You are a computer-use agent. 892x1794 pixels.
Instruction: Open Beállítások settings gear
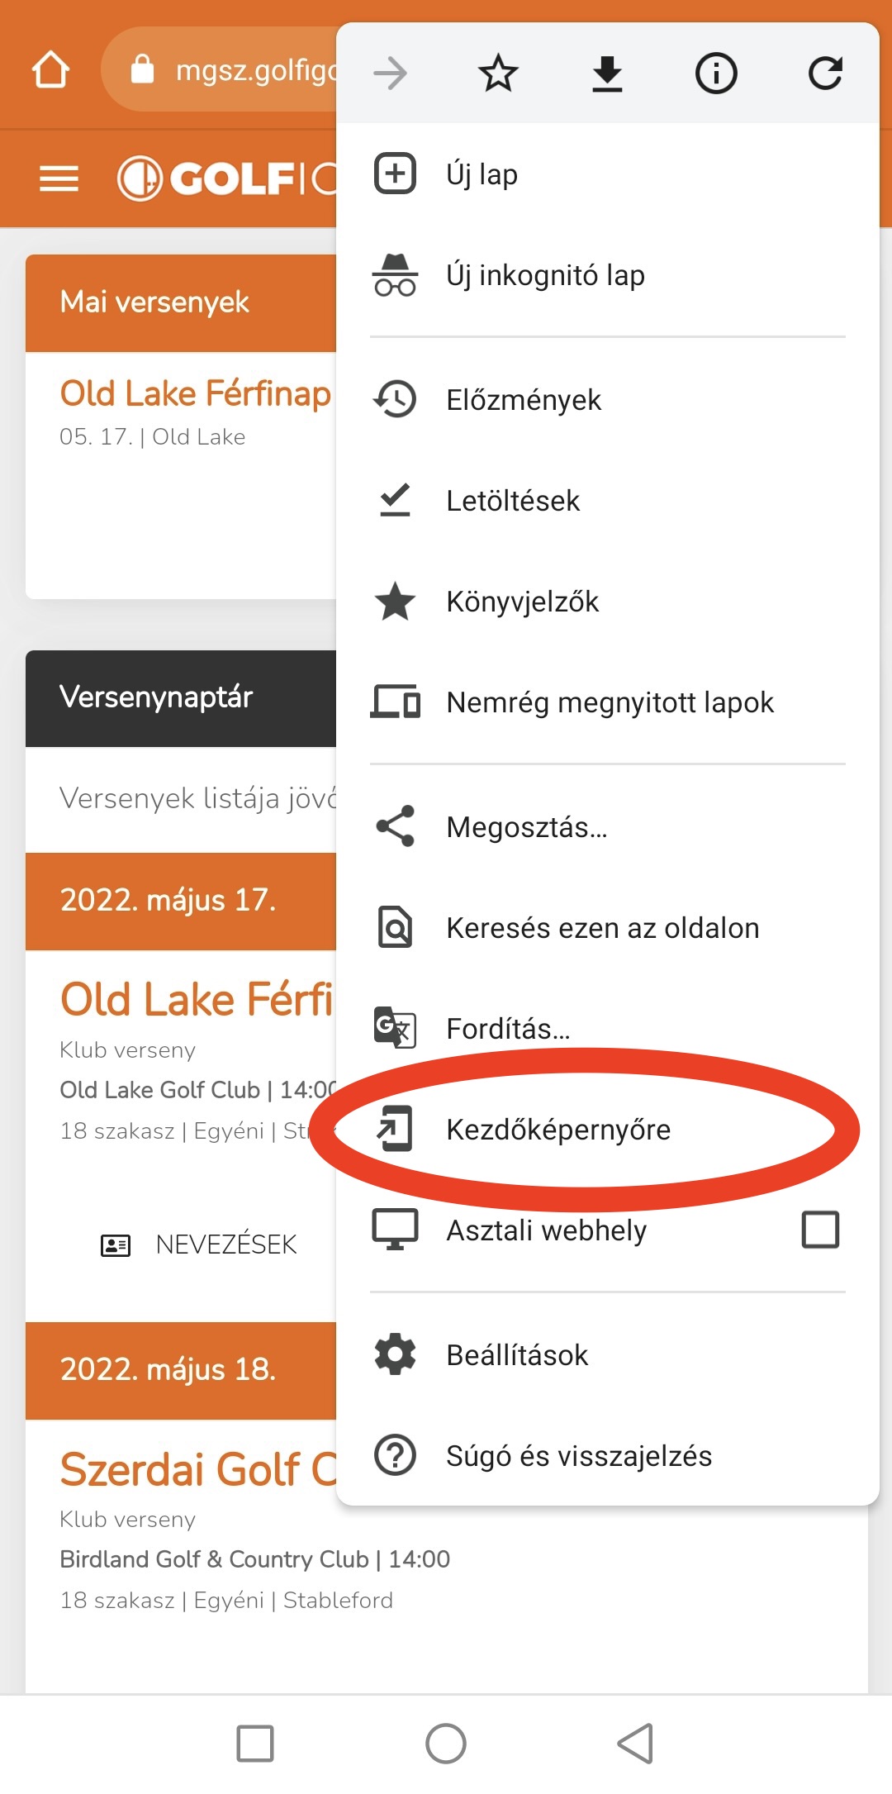tap(607, 1354)
